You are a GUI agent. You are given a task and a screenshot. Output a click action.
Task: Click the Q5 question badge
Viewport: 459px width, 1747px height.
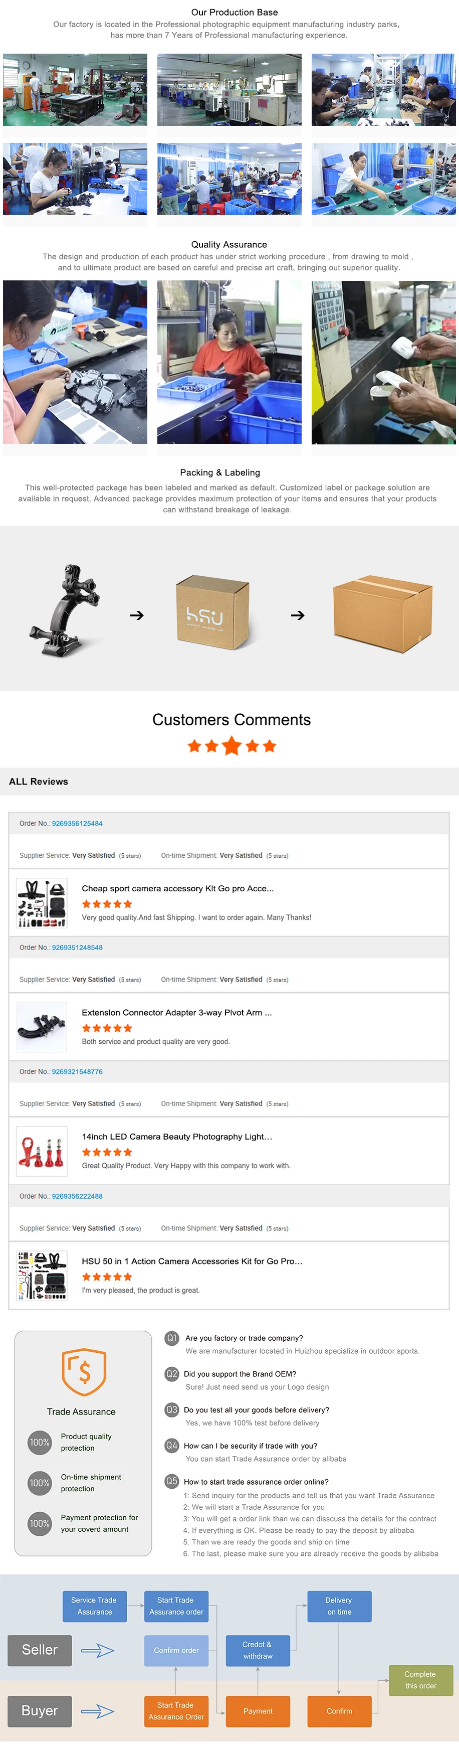172,1481
